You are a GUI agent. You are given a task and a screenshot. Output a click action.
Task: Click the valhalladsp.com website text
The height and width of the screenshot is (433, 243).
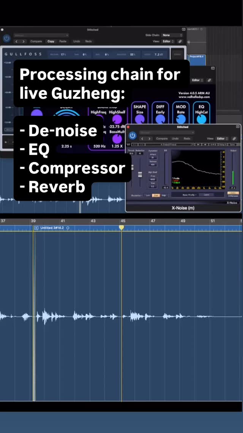point(194,97)
